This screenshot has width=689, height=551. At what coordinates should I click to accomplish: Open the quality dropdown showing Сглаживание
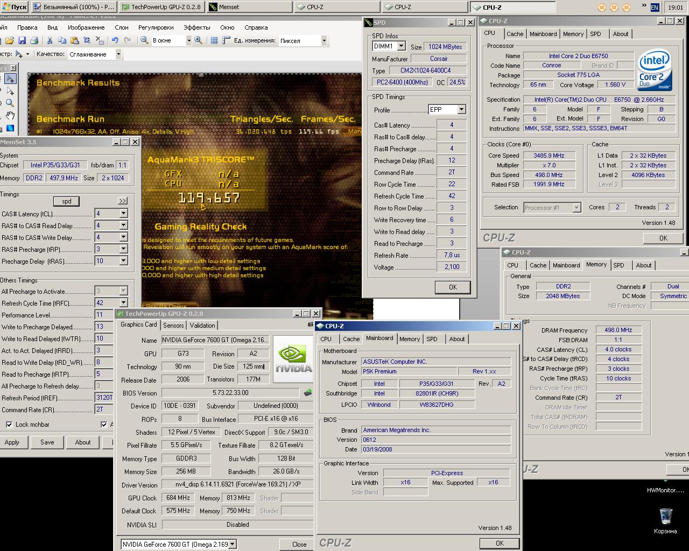pyautogui.click(x=118, y=54)
